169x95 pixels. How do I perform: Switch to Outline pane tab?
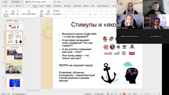(10, 20)
